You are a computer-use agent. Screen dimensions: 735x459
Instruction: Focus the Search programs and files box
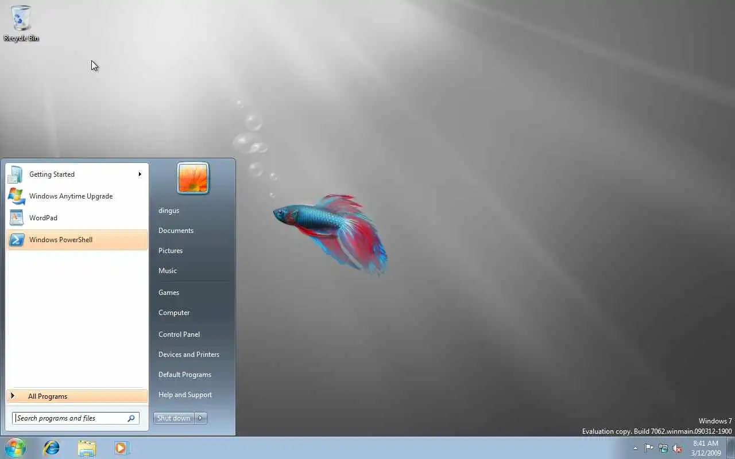pyautogui.click(x=75, y=418)
